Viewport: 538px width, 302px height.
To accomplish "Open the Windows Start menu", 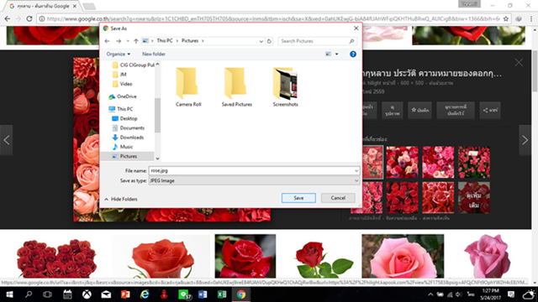I will pos(9,294).
